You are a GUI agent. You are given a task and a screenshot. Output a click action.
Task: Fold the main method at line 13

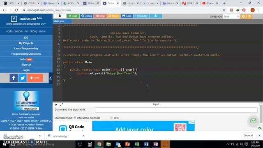coord(61,69)
